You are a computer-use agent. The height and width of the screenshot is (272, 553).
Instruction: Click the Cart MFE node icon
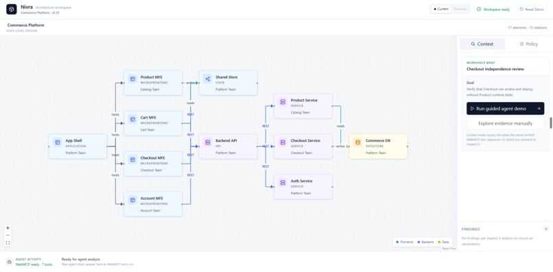[132, 119]
